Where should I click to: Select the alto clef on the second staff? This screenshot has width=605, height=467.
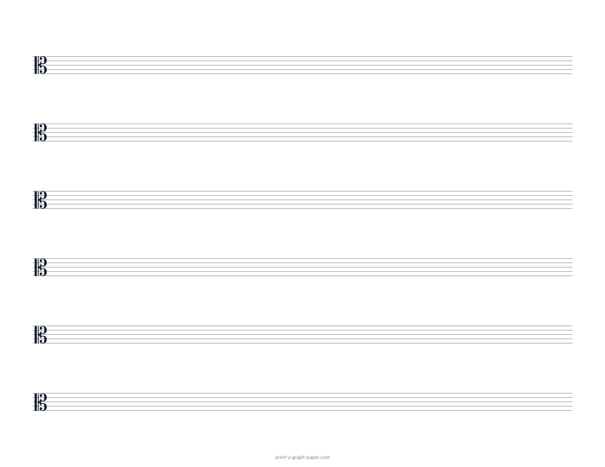tap(41, 133)
